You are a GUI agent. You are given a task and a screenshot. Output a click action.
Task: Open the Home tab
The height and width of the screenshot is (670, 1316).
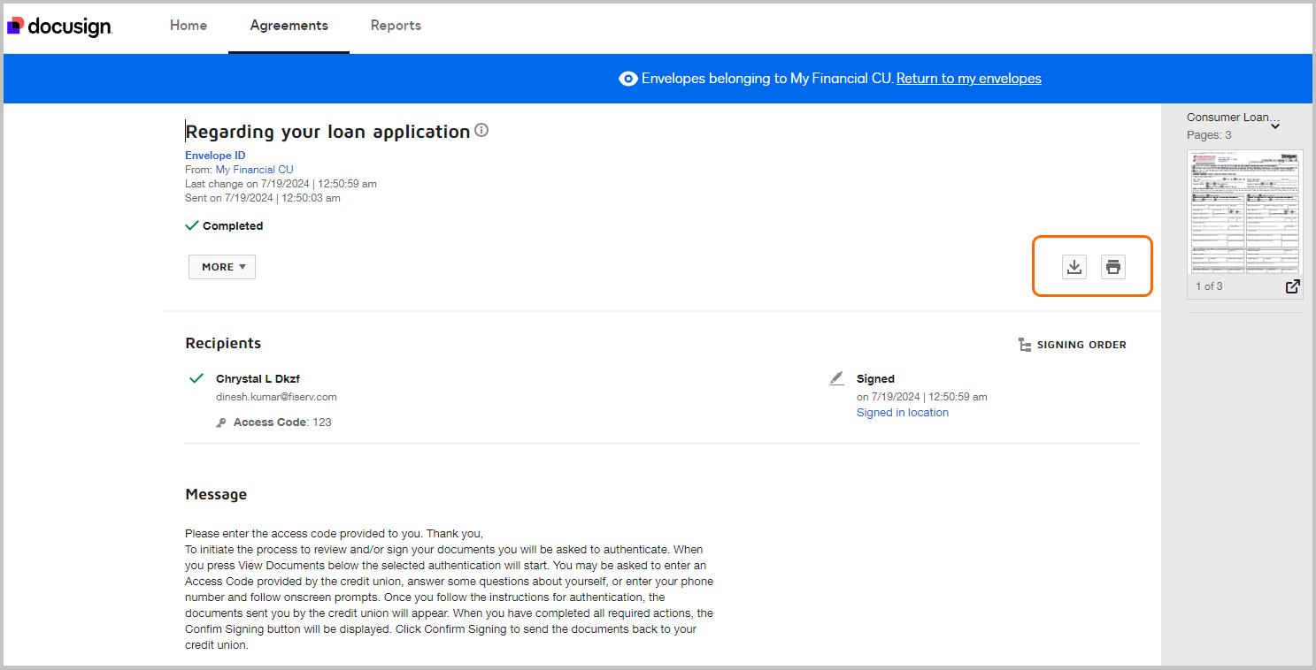pos(189,26)
